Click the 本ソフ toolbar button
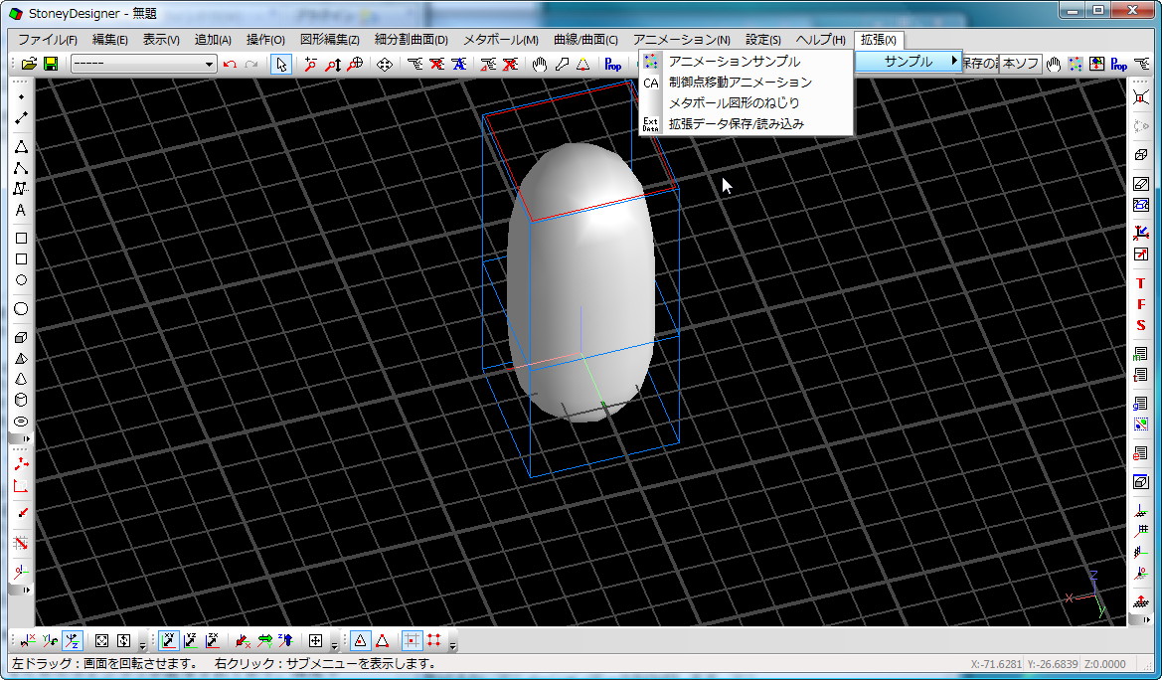Image resolution: width=1162 pixels, height=680 pixels. click(x=1021, y=64)
